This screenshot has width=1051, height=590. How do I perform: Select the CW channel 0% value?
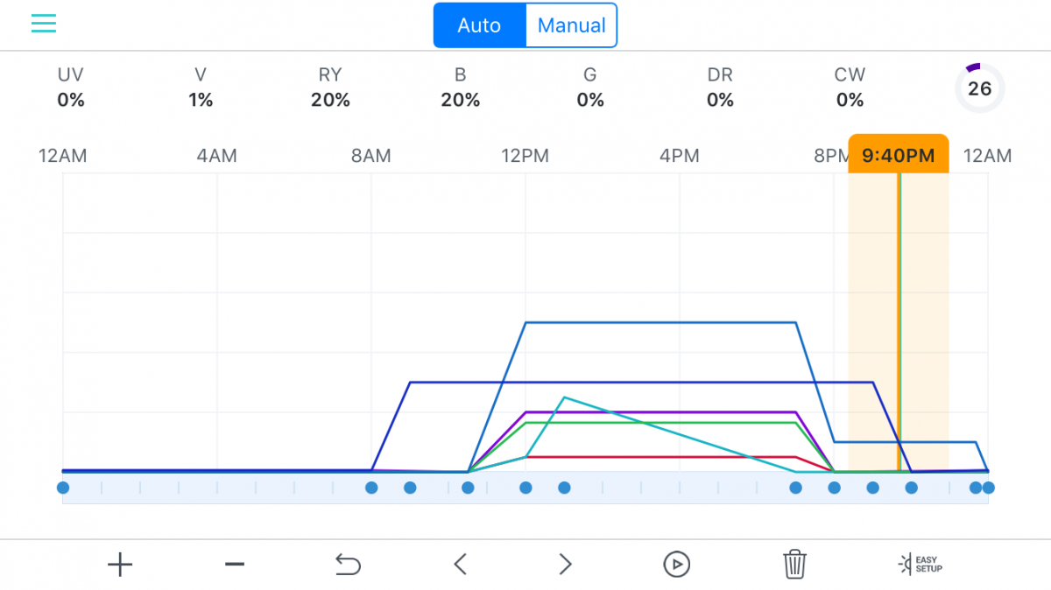[850, 101]
